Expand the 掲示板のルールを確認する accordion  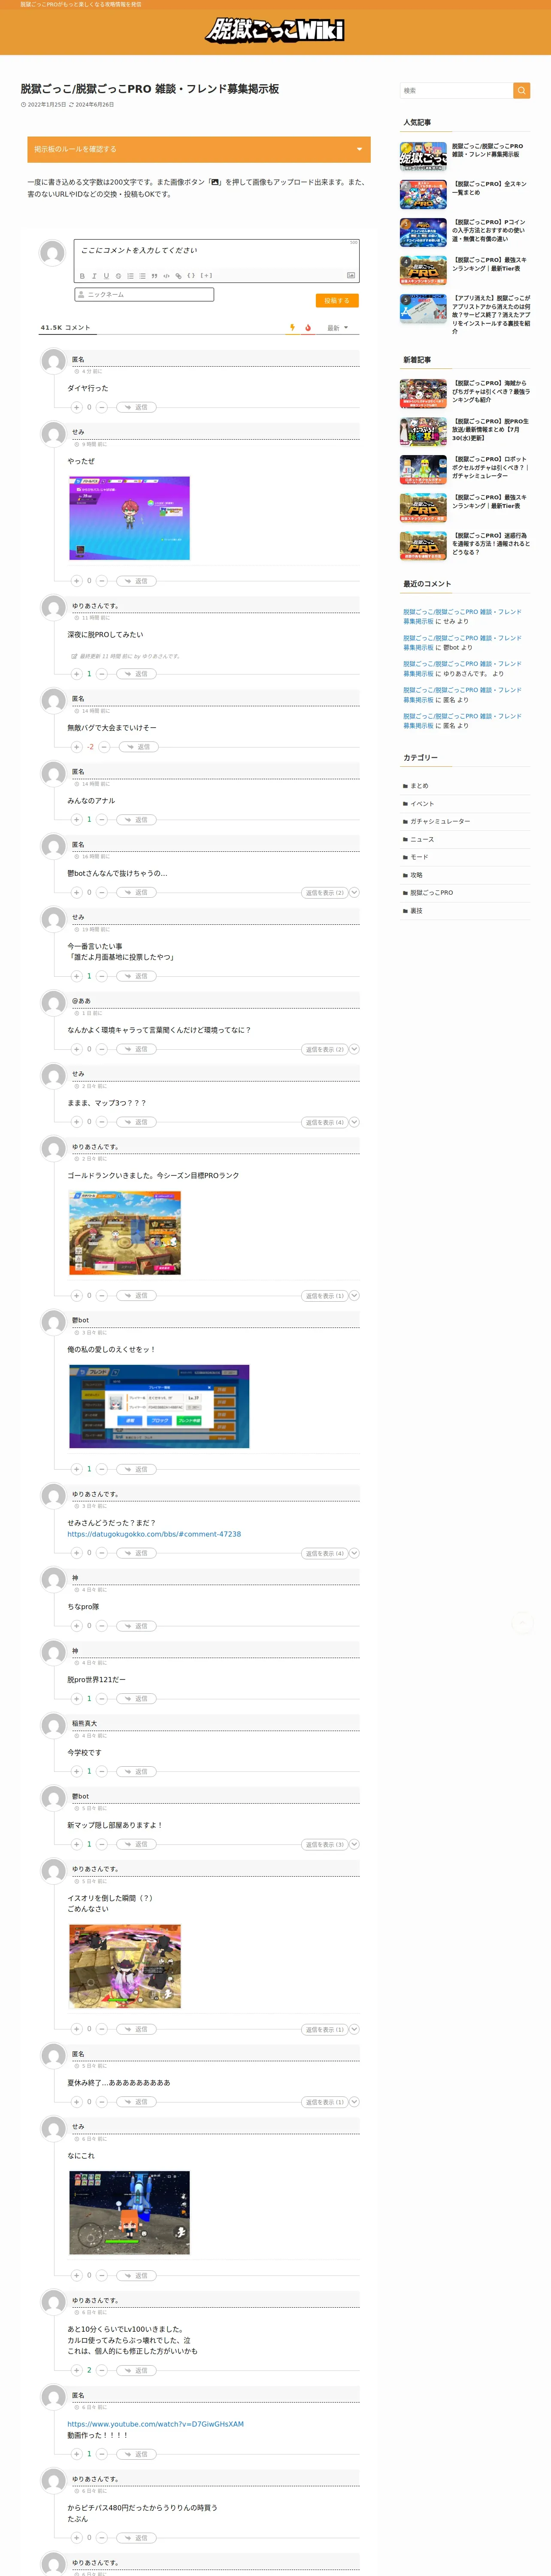[x=199, y=149]
